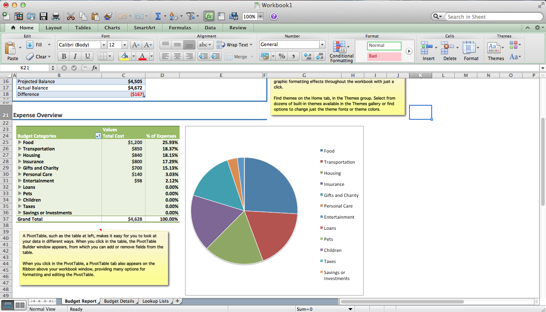Screen dimensions: 546x312
Task: Add a new sheet with the plus tab
Action: point(177,301)
